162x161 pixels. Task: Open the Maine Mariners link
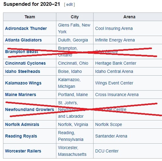[21, 95]
